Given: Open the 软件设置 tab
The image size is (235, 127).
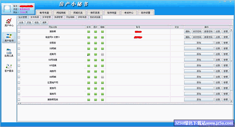Looking at the screenshot, I should click(x=146, y=13).
